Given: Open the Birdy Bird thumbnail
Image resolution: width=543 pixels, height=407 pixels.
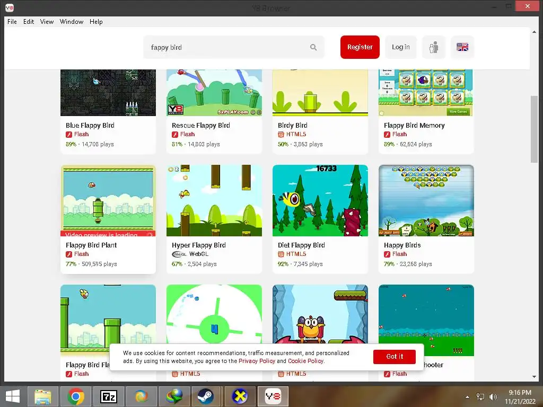Looking at the screenshot, I should click(320, 93).
